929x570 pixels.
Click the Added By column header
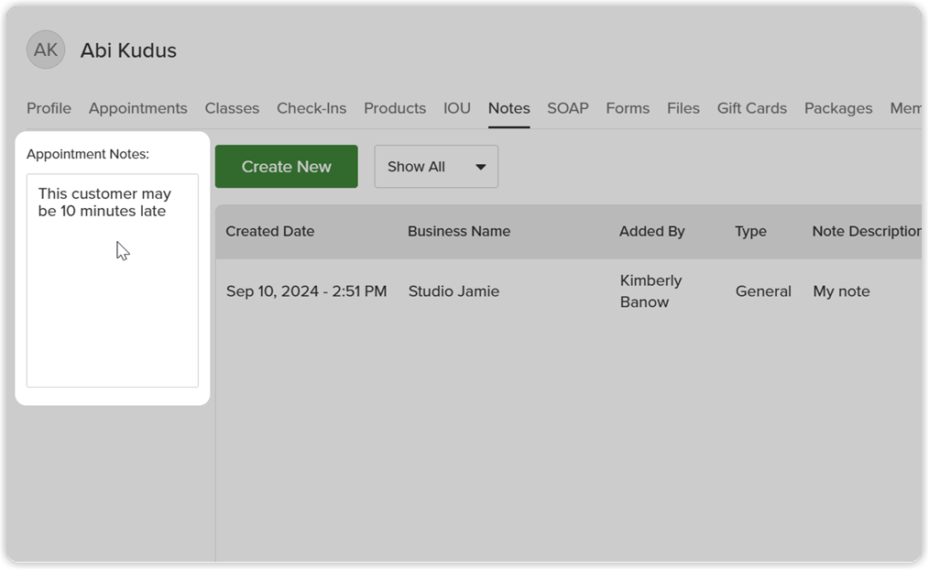click(x=651, y=231)
